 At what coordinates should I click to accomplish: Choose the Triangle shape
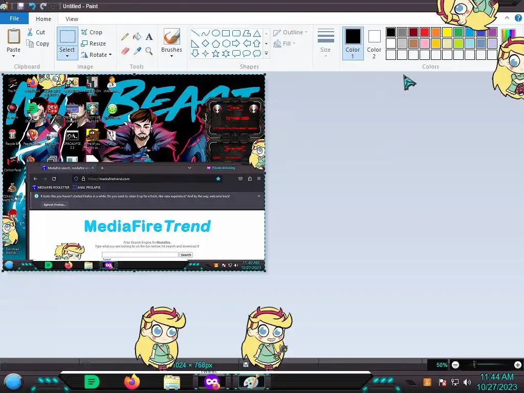point(257,33)
